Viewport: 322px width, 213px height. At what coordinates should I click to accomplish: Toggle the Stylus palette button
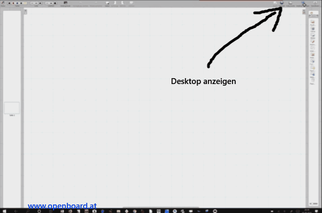point(3,3)
